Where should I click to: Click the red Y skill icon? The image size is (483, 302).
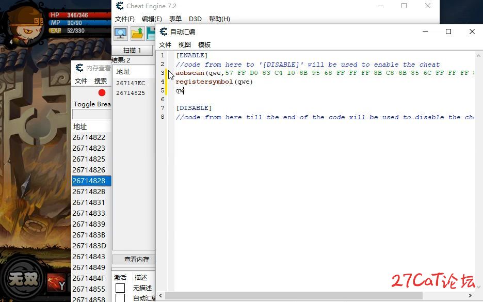tap(56, 282)
